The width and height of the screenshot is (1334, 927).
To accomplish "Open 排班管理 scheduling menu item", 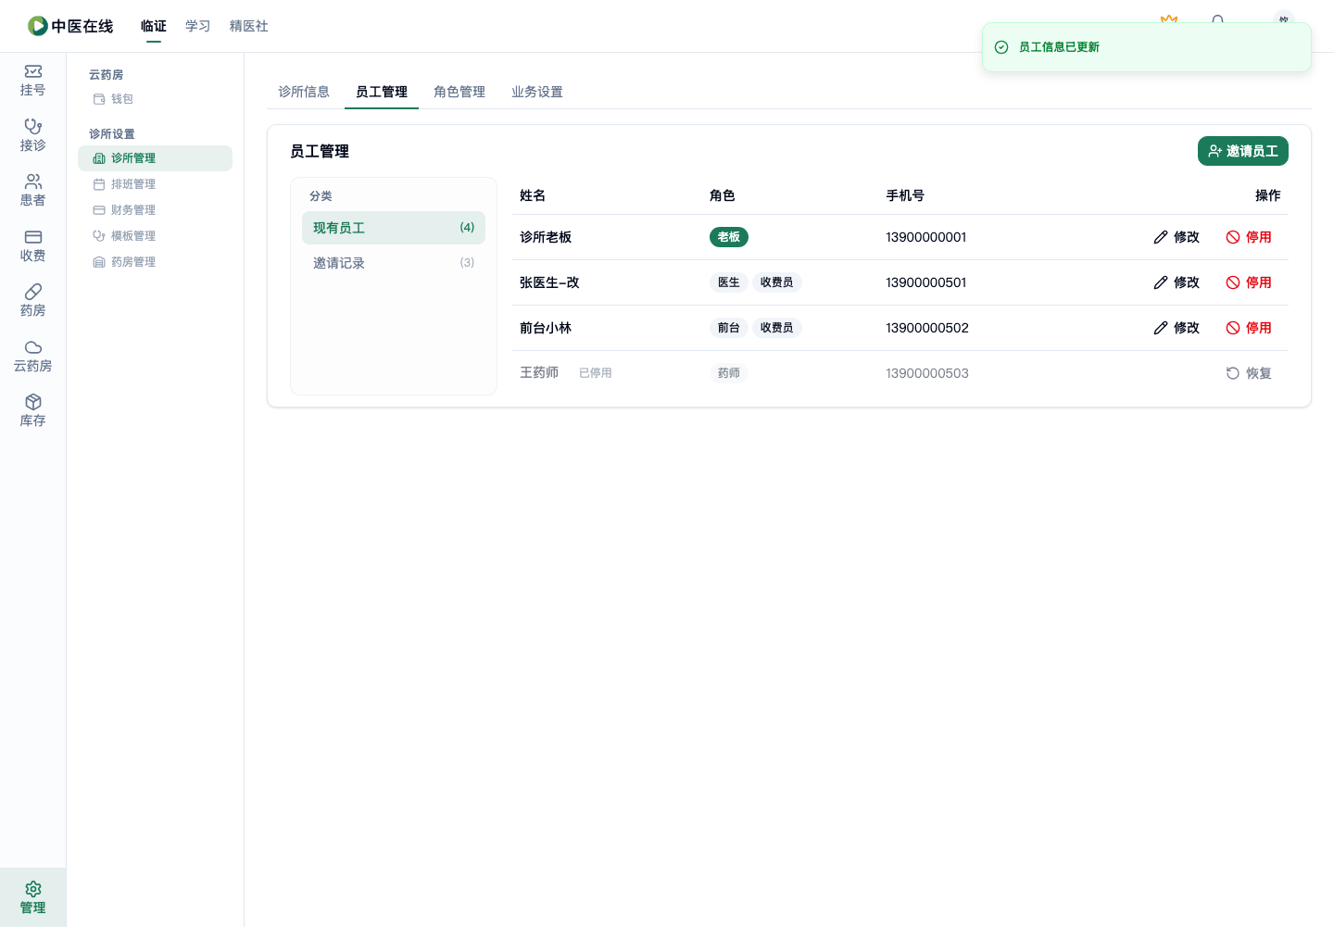I will point(155,184).
